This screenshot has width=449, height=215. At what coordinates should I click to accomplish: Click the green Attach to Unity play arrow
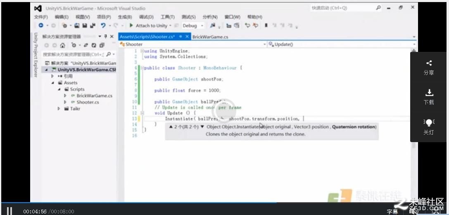[x=131, y=26]
